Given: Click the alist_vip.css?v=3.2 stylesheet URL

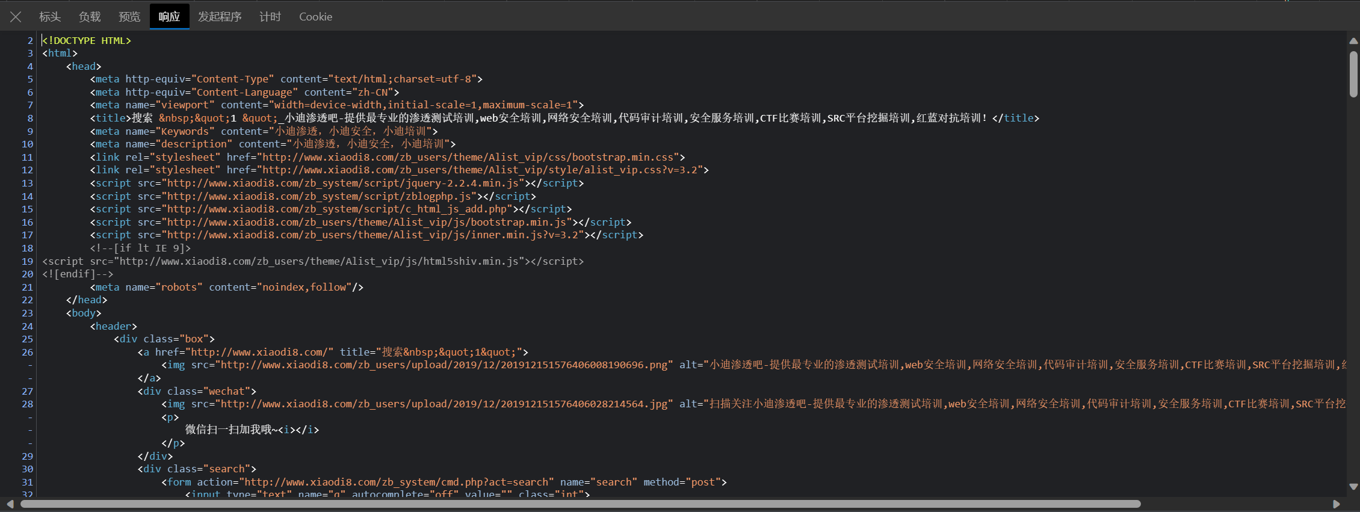Looking at the screenshot, I should point(483,170).
